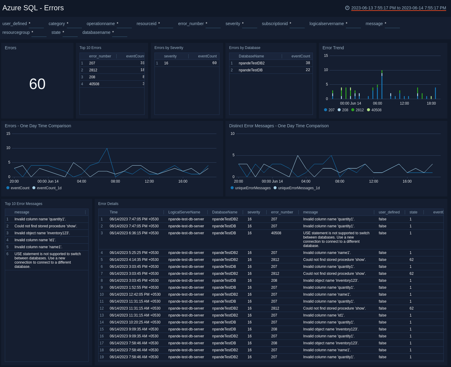Focus the user_defined filter field
The image size is (451, 367).
point(36,24)
